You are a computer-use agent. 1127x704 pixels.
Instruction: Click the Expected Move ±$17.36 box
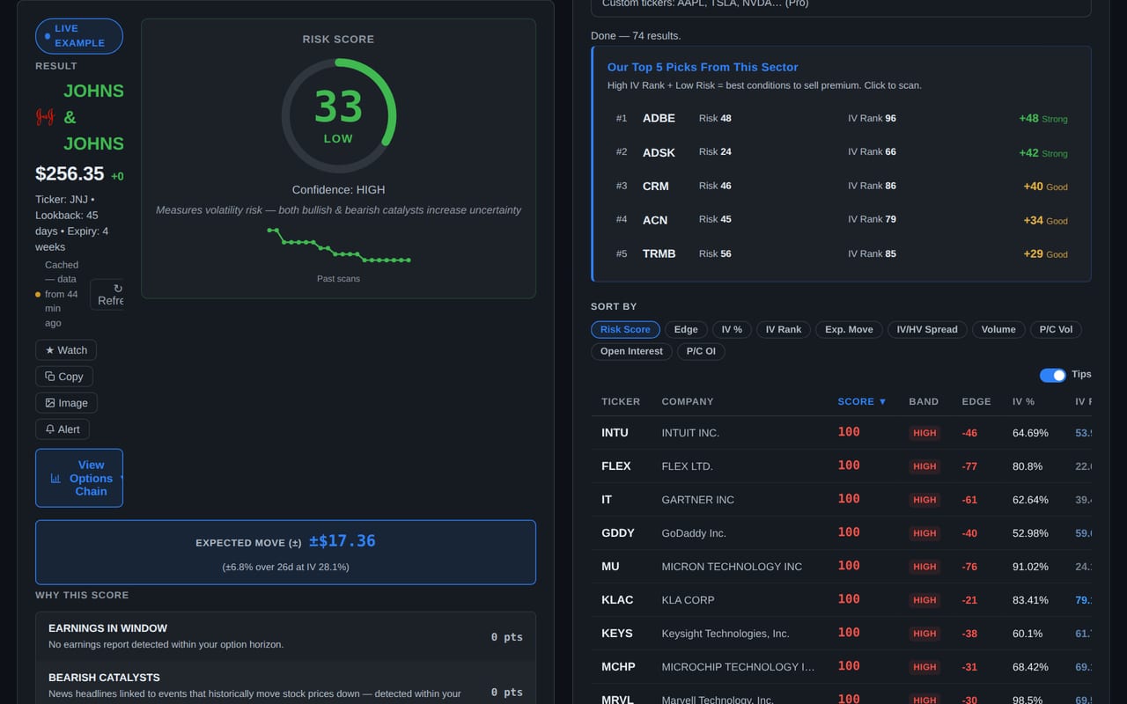click(285, 553)
